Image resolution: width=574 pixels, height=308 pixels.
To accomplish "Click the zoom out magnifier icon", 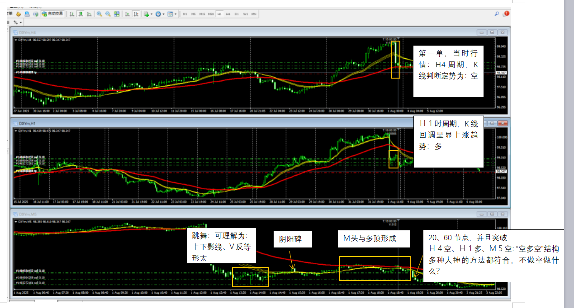I will coord(108,14).
